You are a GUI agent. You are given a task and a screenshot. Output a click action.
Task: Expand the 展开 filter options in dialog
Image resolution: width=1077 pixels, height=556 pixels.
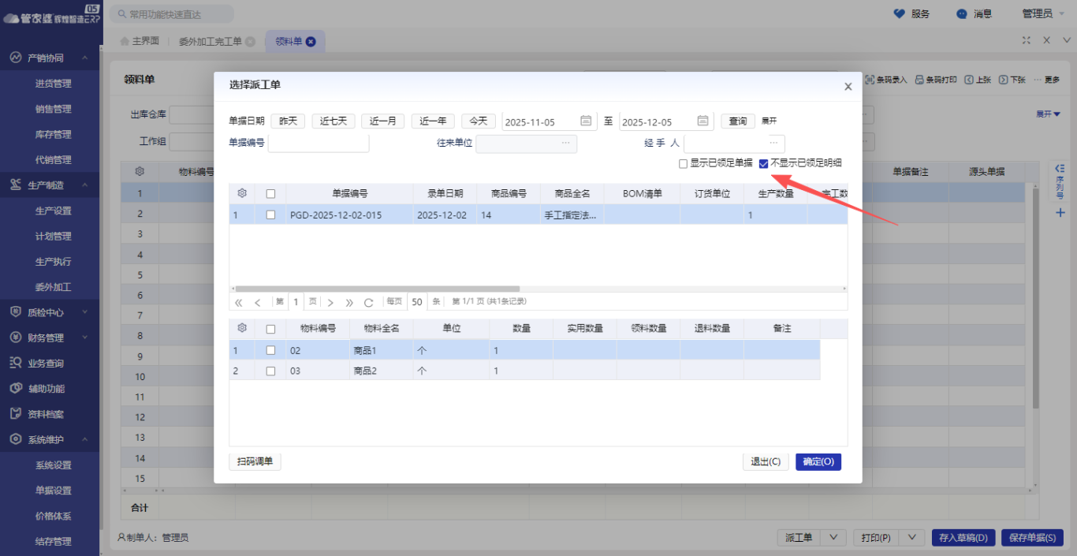pos(769,121)
